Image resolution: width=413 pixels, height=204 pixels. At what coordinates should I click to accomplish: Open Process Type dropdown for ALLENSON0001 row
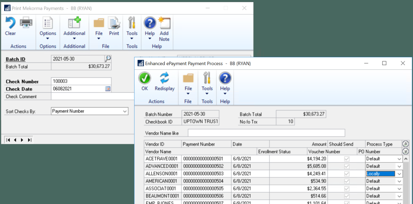click(x=399, y=174)
